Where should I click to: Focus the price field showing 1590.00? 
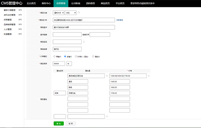click(120, 81)
